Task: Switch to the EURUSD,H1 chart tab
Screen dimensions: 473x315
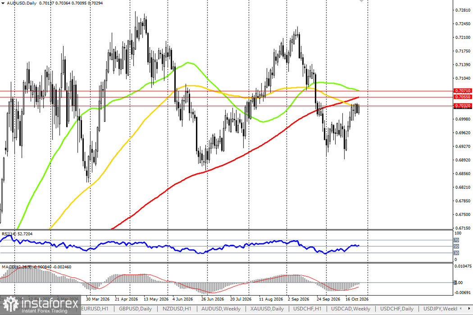Action: point(95,309)
